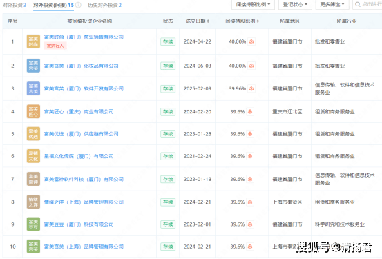Open 富美时尚（厦门）商业销售有限公司 company link
This screenshot has height=259, width=382.
(x=84, y=37)
